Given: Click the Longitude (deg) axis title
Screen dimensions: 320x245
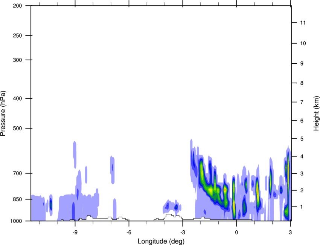Looking at the screenshot, I should pos(161,241).
